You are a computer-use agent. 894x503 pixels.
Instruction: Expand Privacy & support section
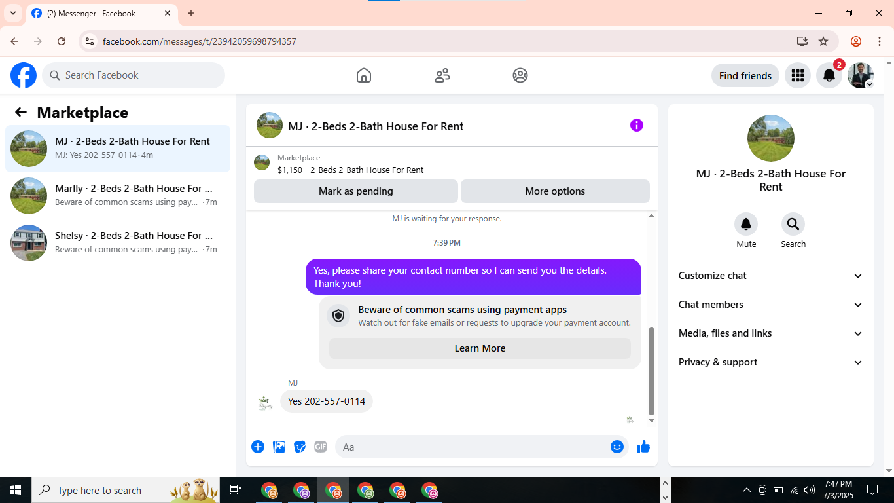(x=771, y=362)
